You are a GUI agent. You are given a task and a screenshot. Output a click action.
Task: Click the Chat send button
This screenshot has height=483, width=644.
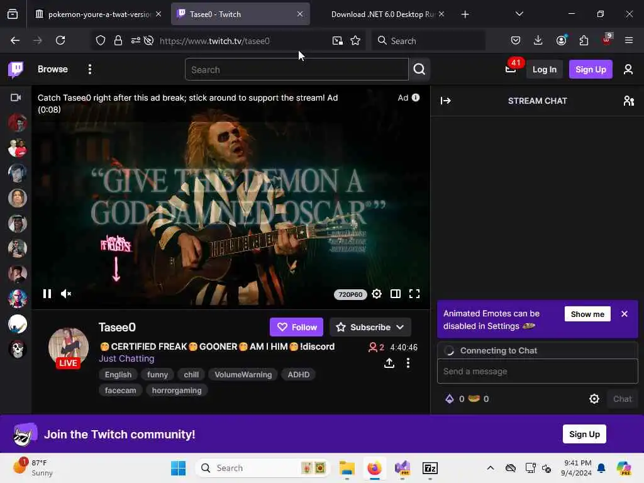point(622,399)
